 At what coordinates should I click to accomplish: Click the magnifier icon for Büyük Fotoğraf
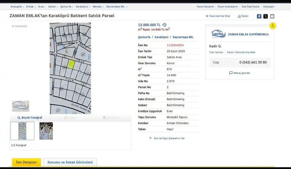(x=19, y=118)
